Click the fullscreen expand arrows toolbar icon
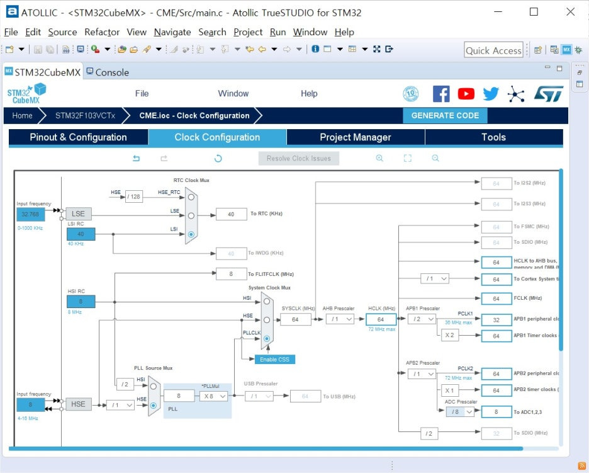Viewport: 589px width, 473px height. (x=377, y=49)
